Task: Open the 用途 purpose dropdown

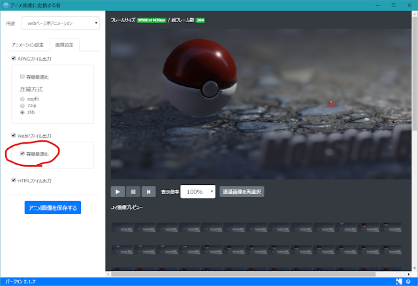Action: (x=61, y=24)
